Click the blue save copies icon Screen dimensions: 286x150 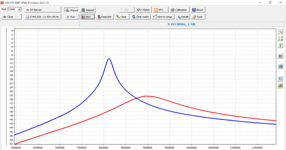[280, 79]
